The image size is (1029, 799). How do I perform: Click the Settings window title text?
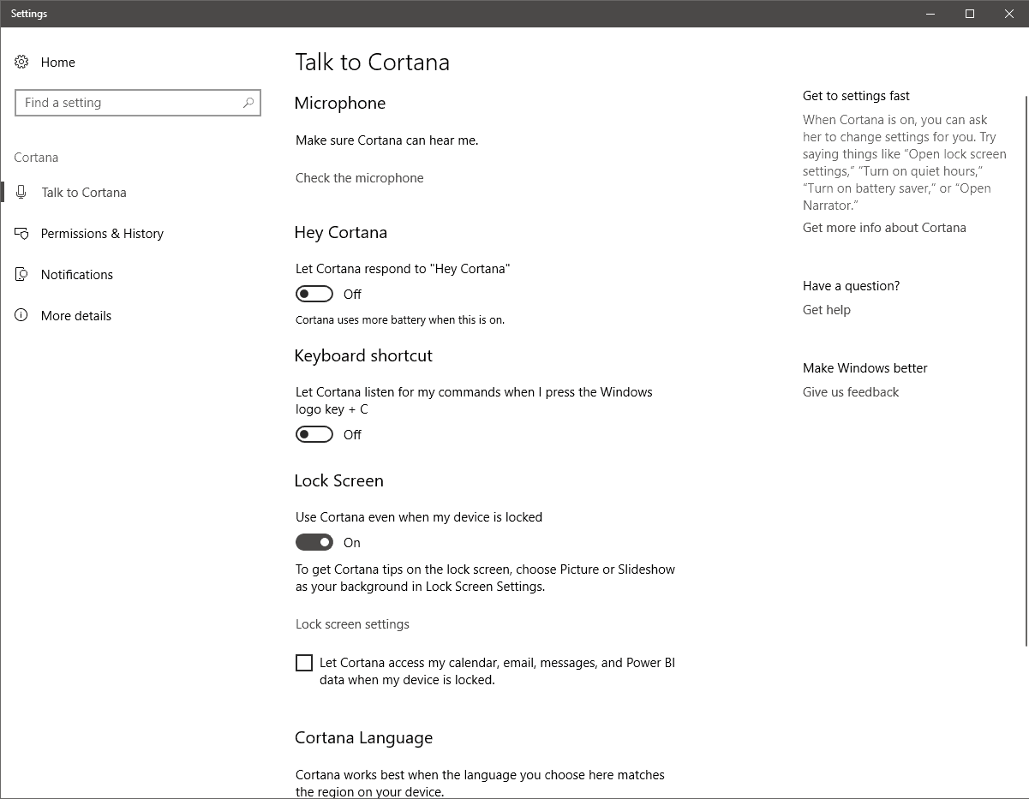pos(29,14)
